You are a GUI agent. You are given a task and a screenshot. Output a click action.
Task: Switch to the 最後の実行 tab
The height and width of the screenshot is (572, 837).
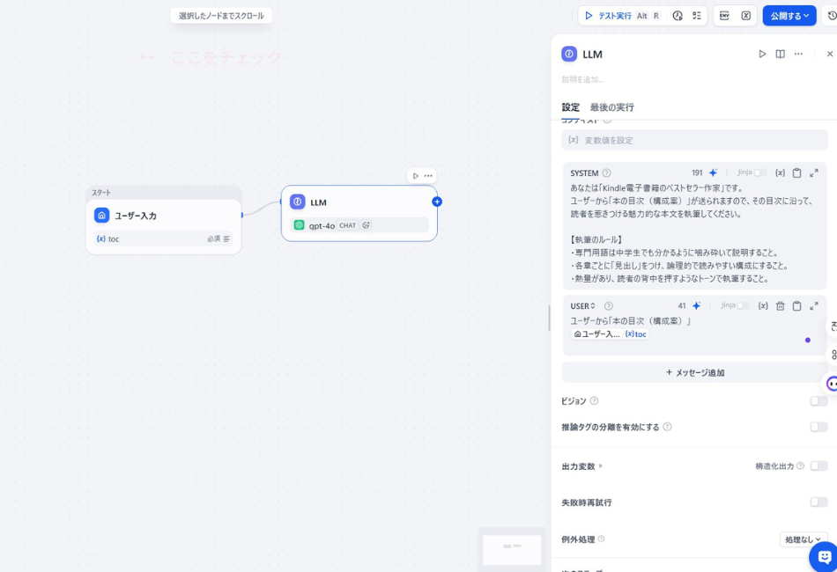[611, 106]
